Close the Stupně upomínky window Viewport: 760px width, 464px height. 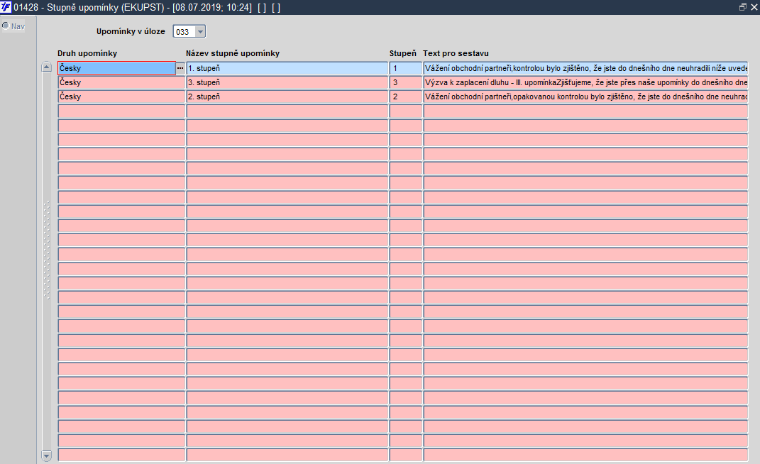tap(754, 7)
